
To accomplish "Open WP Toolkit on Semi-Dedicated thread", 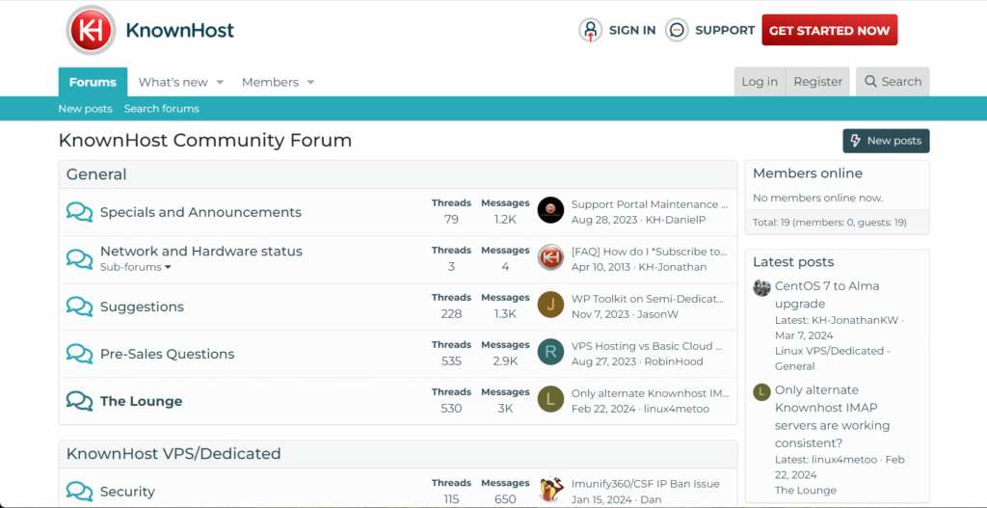I will point(648,299).
